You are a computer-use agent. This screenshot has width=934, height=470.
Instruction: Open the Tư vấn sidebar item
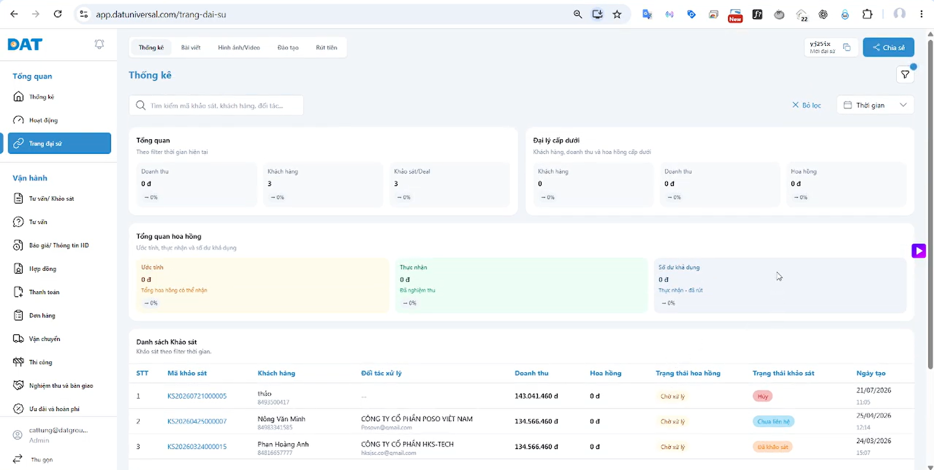(x=59, y=222)
